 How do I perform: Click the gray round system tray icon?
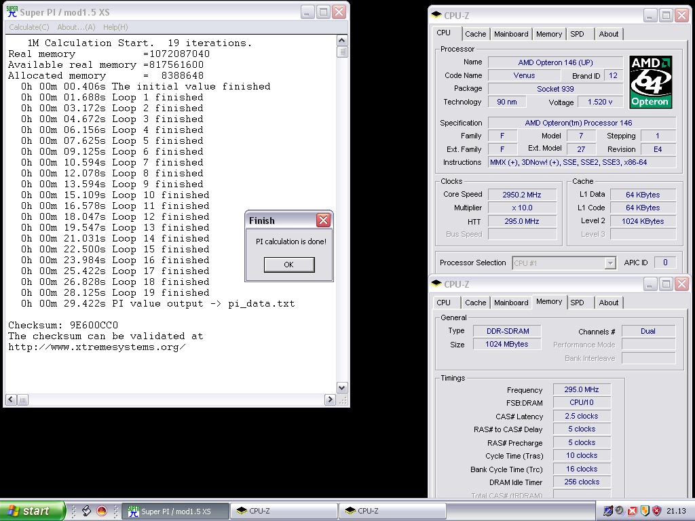click(620, 511)
